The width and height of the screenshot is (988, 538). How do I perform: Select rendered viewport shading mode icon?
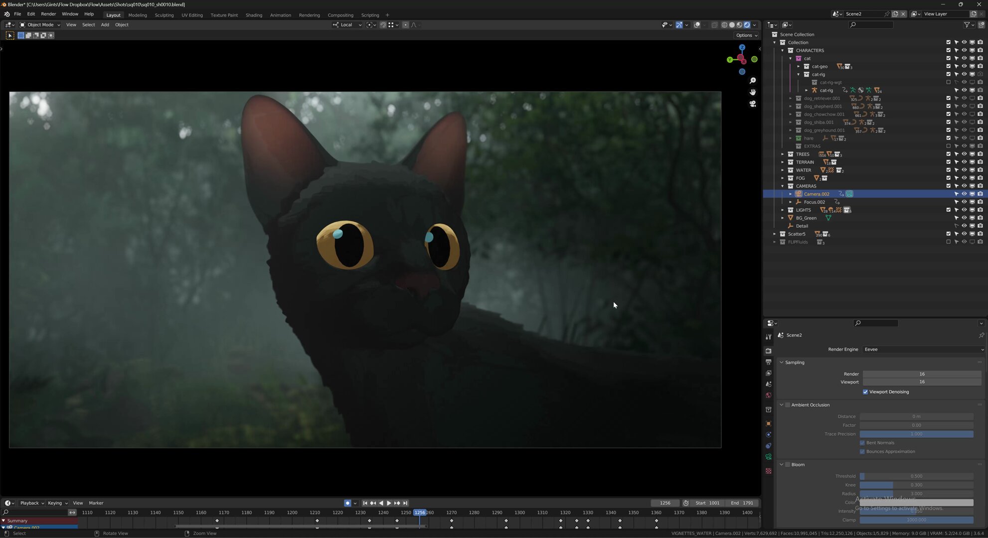[747, 25]
